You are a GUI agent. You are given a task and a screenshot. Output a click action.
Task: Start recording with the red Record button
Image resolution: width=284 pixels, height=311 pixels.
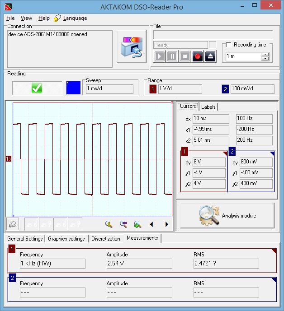[197, 56]
